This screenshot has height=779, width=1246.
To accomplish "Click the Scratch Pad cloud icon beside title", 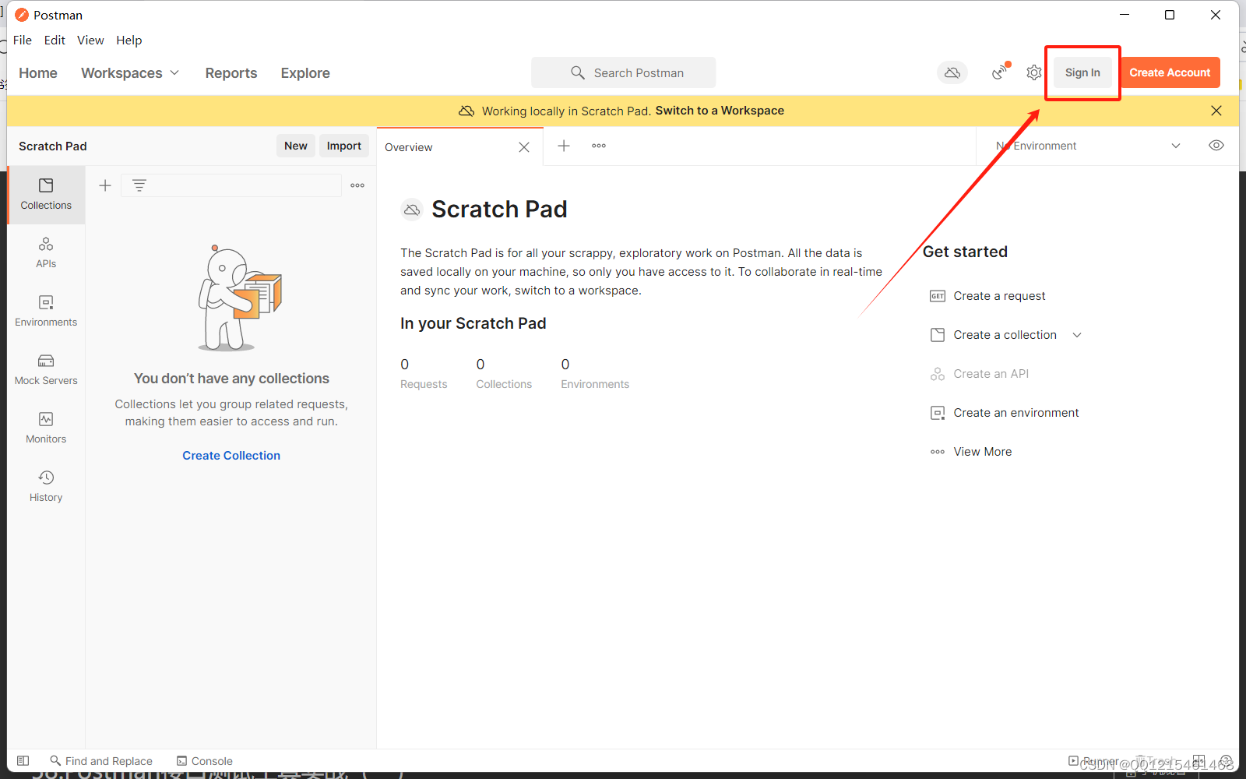I will [x=412, y=210].
